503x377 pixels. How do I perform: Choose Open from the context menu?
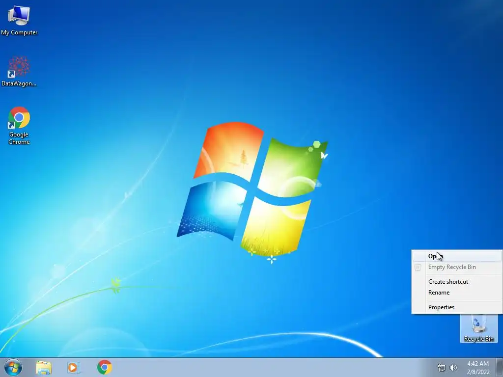pos(457,256)
